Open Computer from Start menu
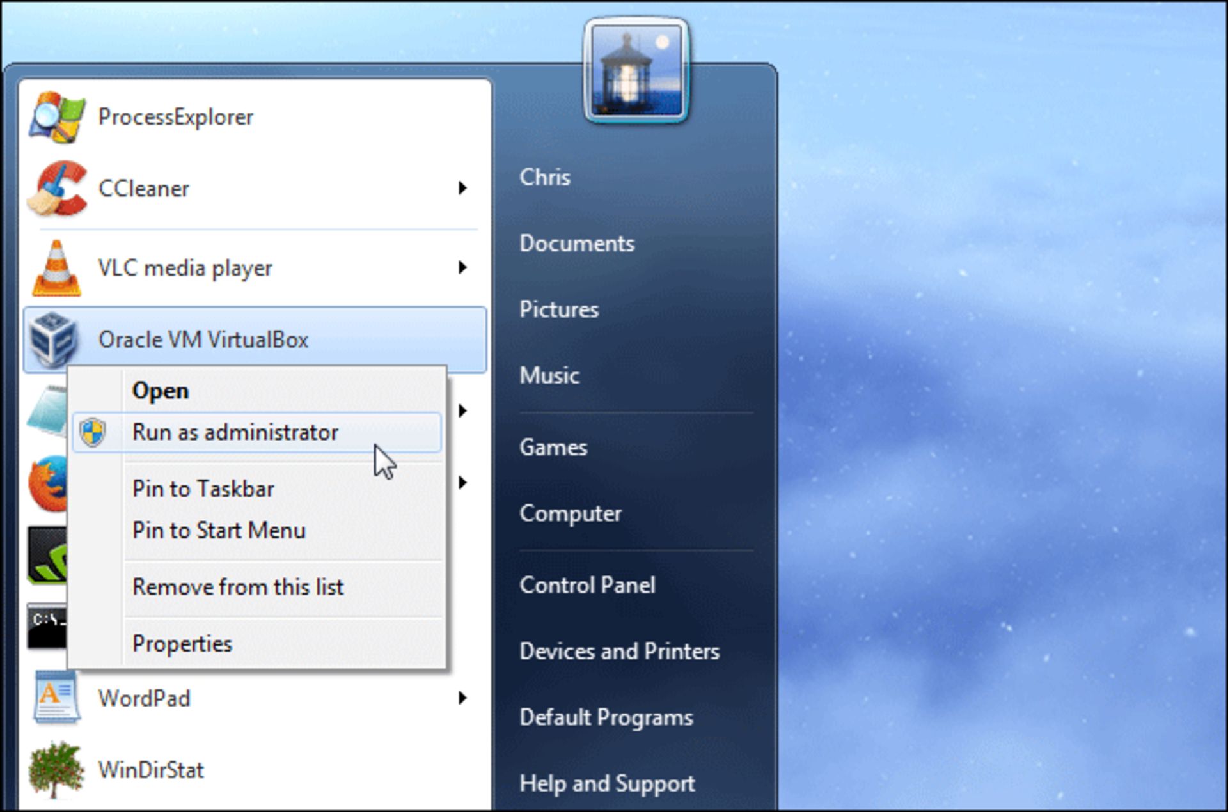The height and width of the screenshot is (812, 1228). (x=571, y=513)
